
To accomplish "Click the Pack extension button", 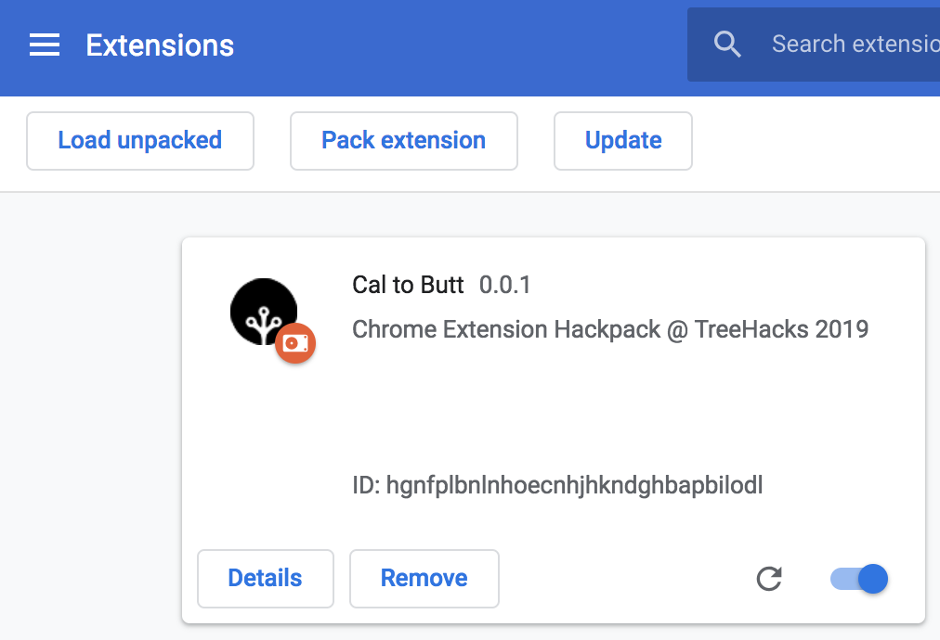I will coord(403,141).
